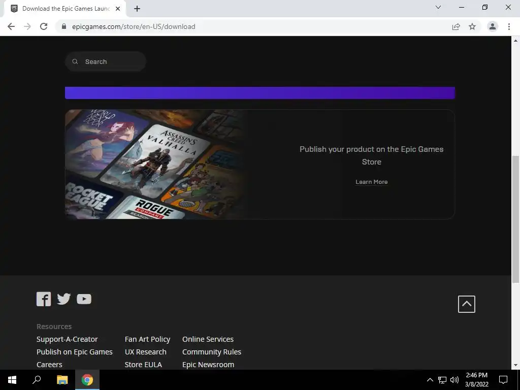
Task: Click the page vertical scrollbar thumb
Action: [515, 219]
